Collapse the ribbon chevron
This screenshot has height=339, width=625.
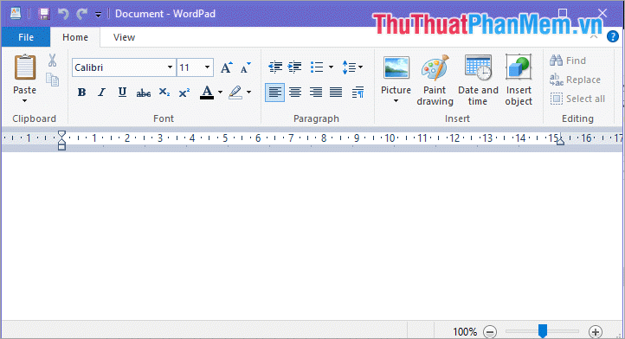click(594, 37)
